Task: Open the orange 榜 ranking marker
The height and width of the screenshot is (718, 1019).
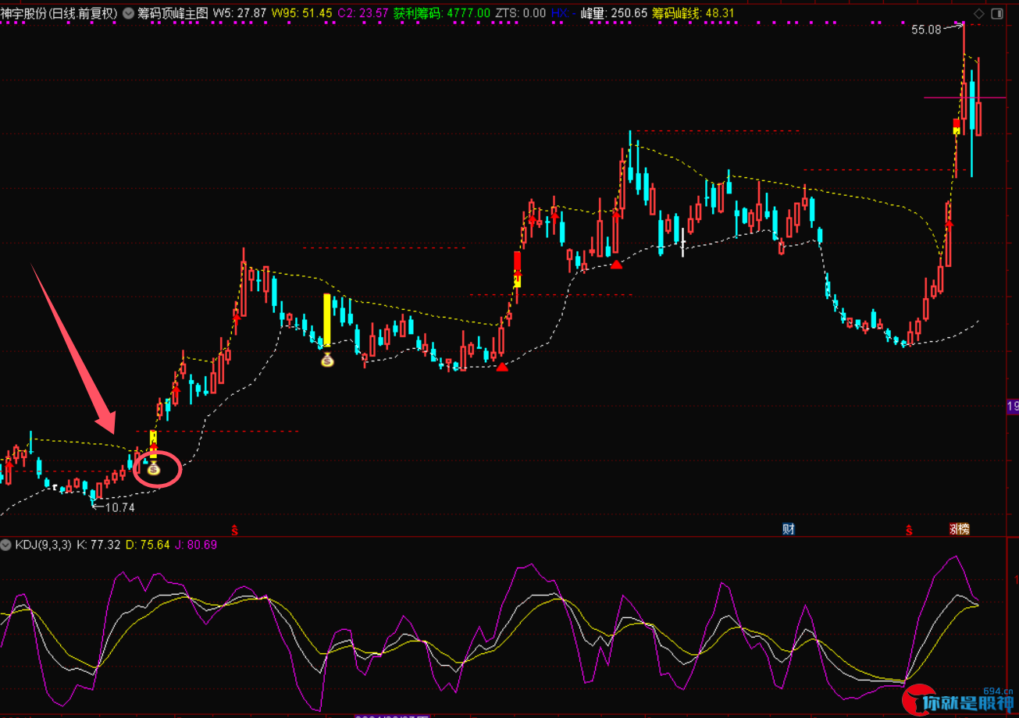Action: [x=964, y=529]
